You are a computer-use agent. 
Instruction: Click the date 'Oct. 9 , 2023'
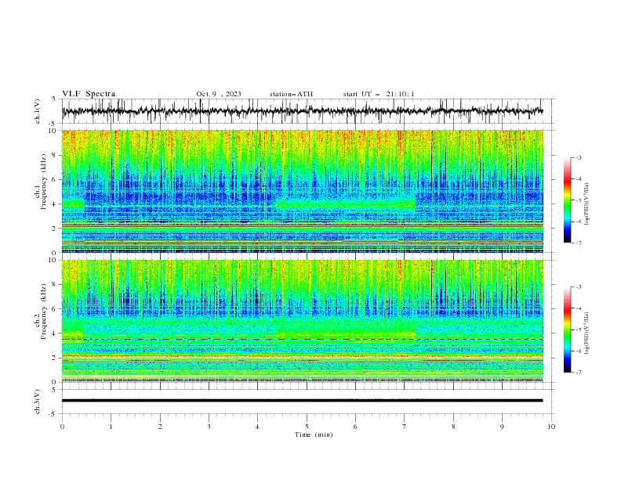219,94
